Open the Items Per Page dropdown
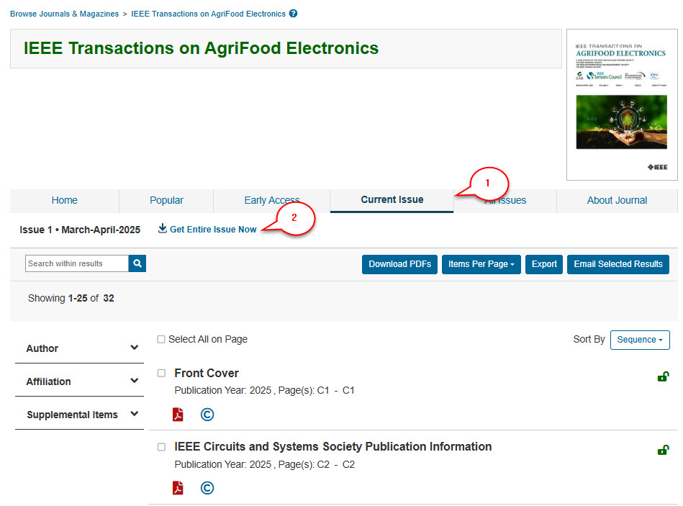 (x=481, y=264)
